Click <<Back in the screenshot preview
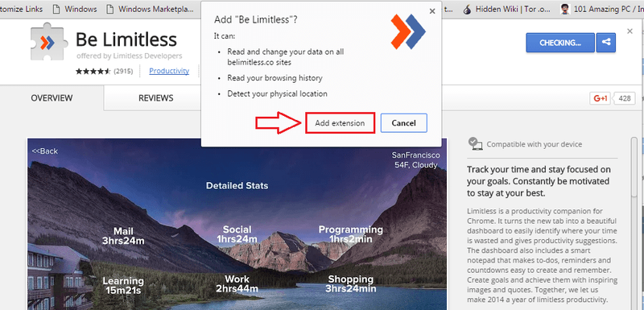 (x=45, y=151)
